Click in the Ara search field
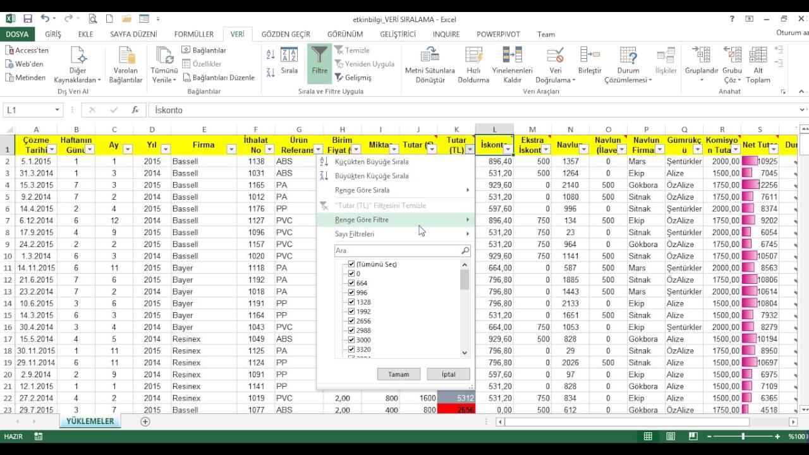Viewport: 809px width, 455px height. point(398,251)
